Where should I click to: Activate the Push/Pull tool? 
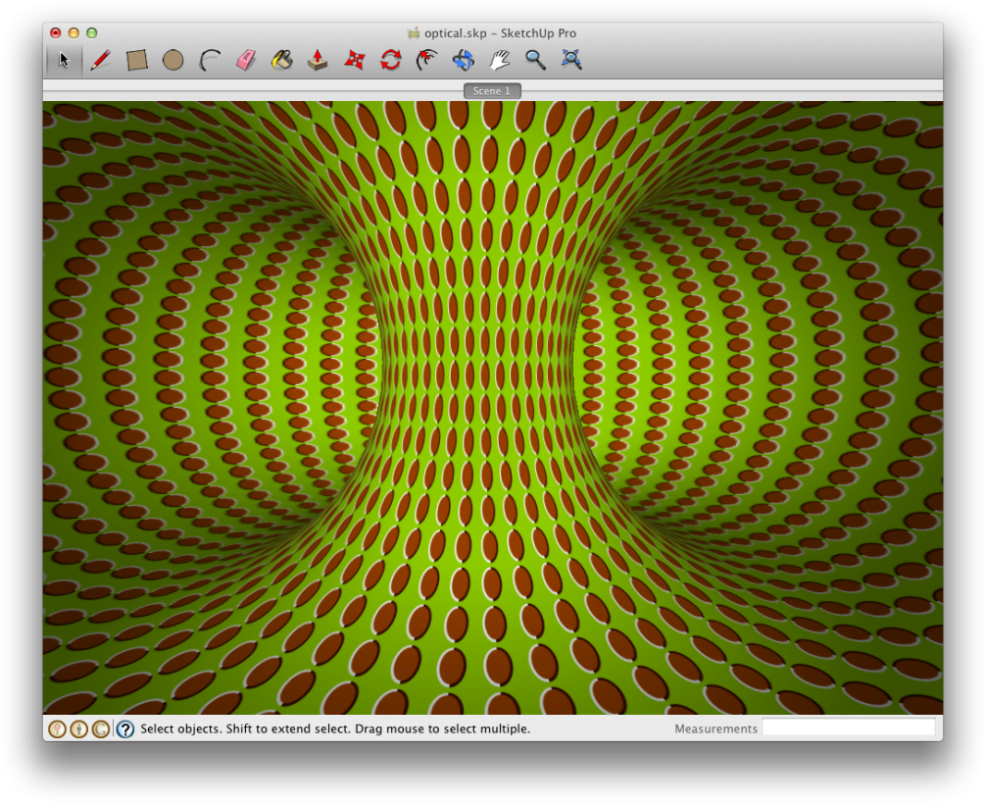coord(318,59)
